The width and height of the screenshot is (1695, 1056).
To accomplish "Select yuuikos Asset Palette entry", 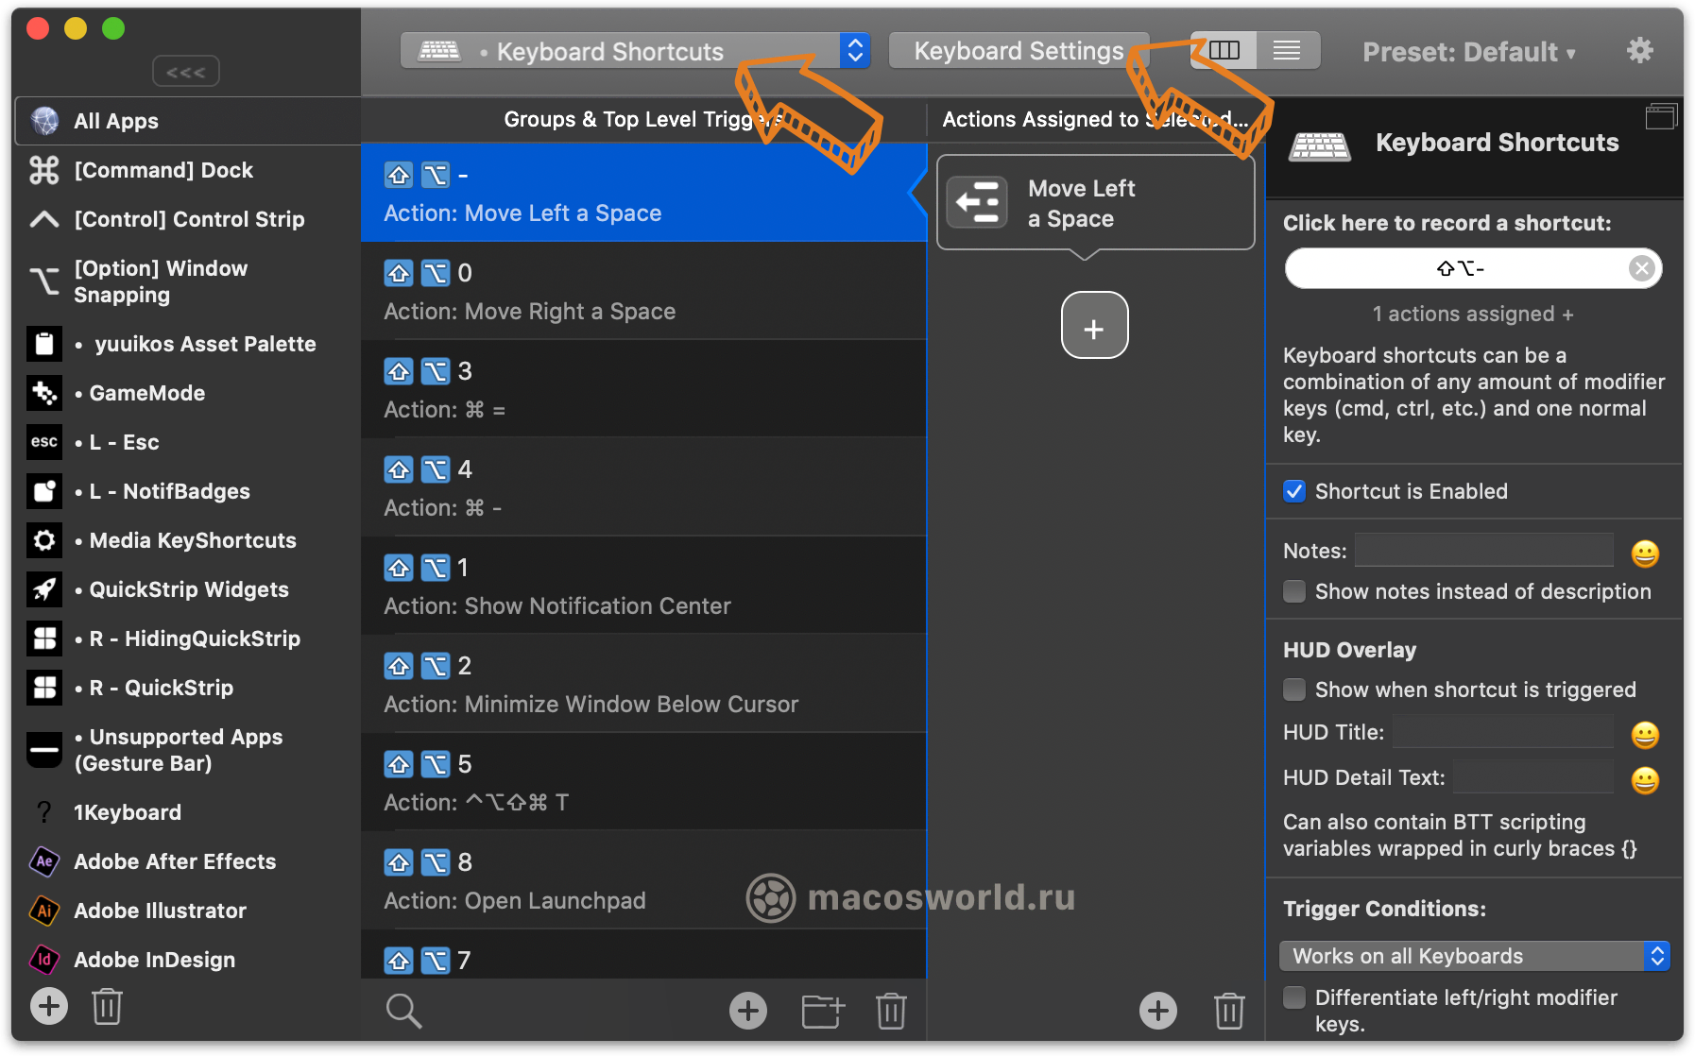I will tap(188, 344).
